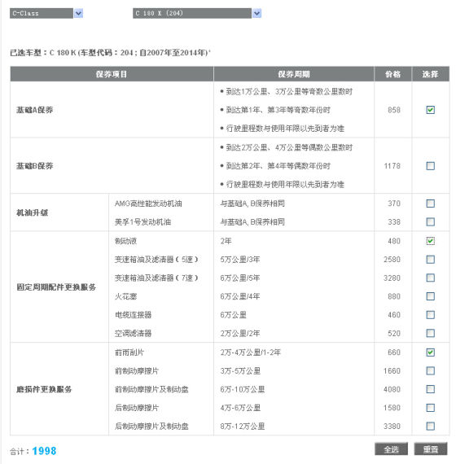Click the price 4080 cell

pyautogui.click(x=392, y=389)
